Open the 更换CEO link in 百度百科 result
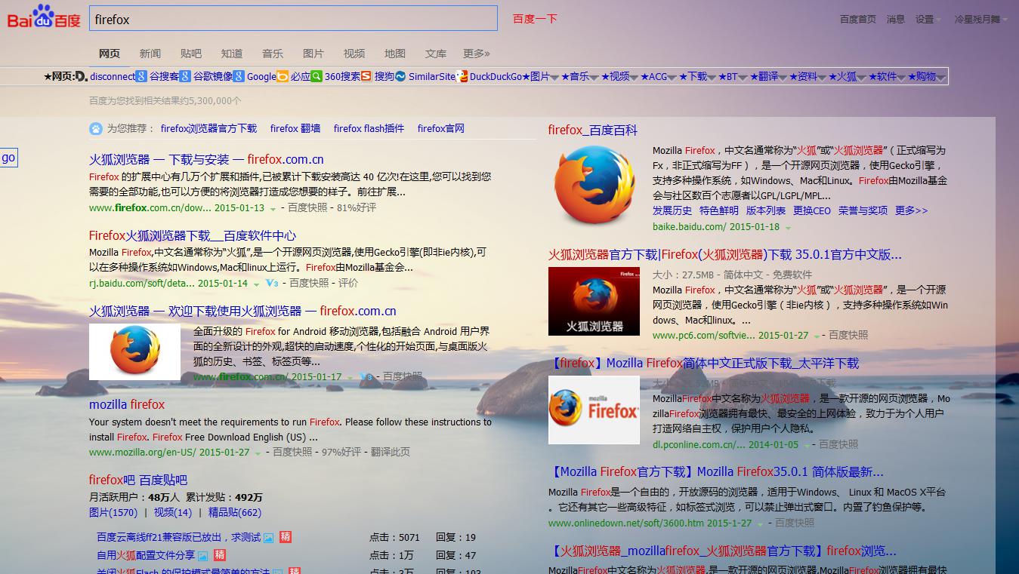The width and height of the screenshot is (1019, 574). [812, 211]
